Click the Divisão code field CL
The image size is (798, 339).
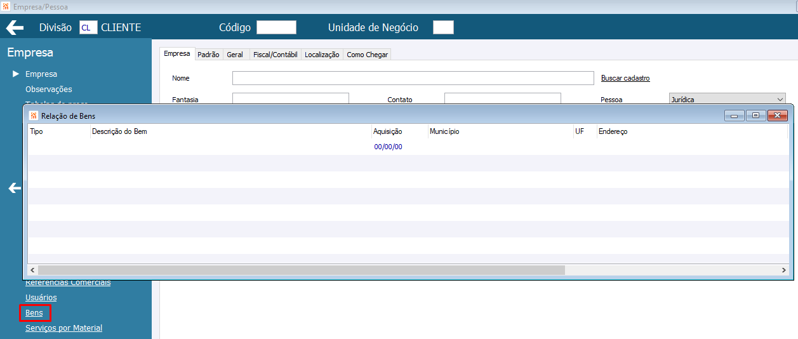[x=88, y=27]
